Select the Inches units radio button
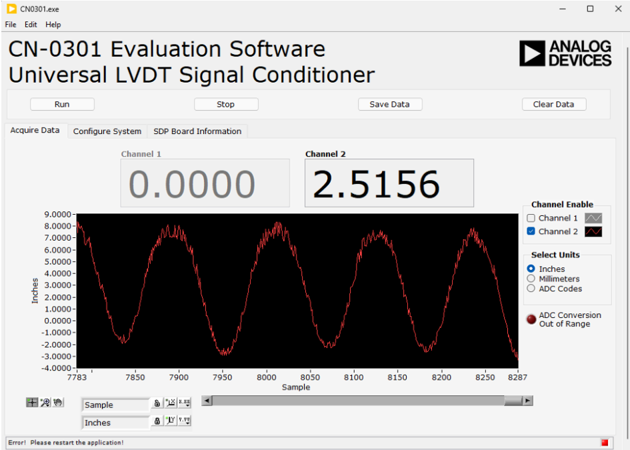Screen dimensions: 630x450 click(531, 269)
